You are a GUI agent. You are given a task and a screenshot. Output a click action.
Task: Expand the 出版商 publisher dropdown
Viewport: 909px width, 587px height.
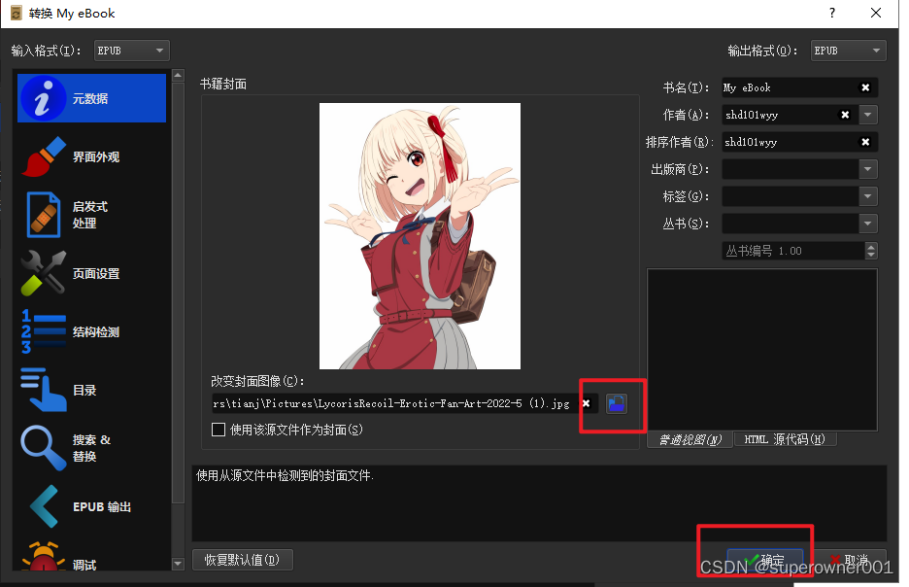pos(868,169)
